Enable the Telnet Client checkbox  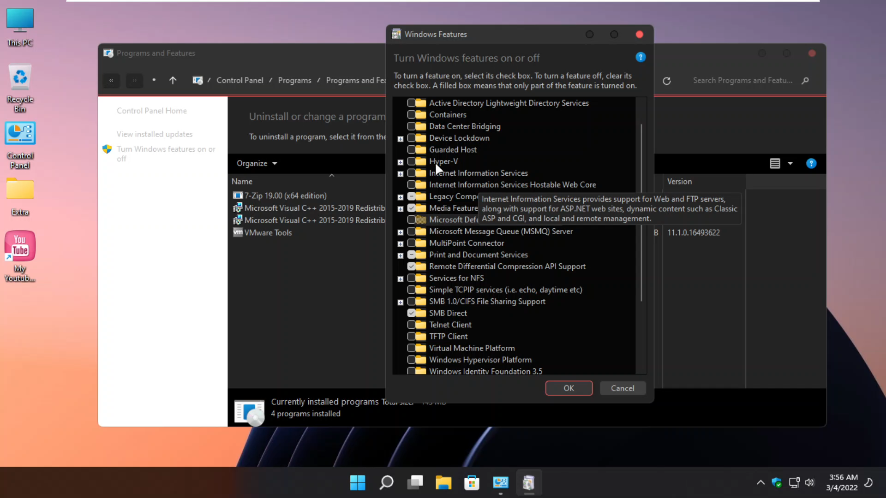point(411,325)
